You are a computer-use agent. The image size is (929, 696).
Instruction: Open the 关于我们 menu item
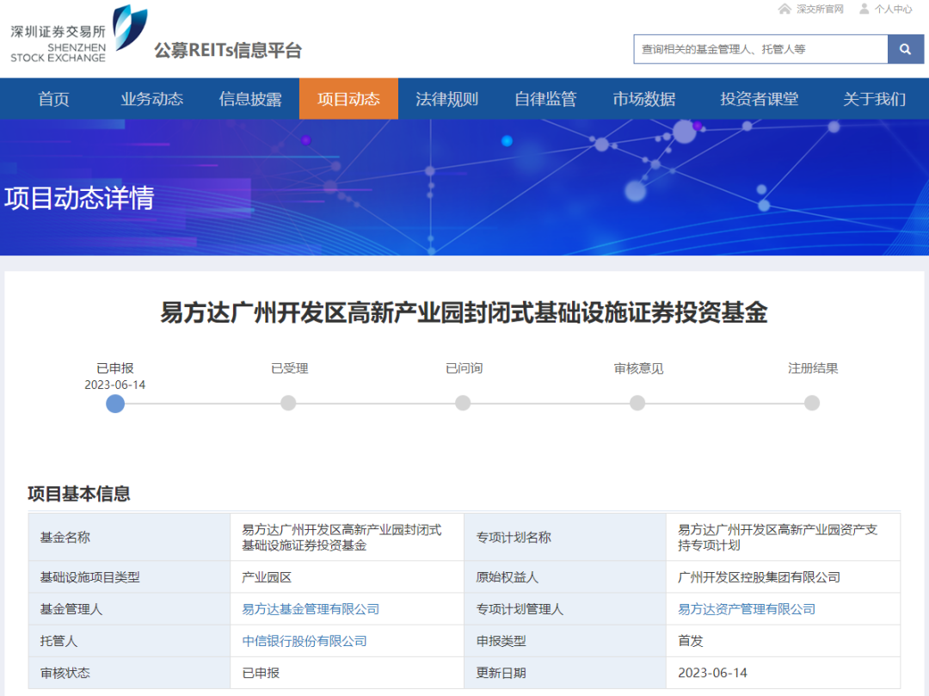(874, 99)
